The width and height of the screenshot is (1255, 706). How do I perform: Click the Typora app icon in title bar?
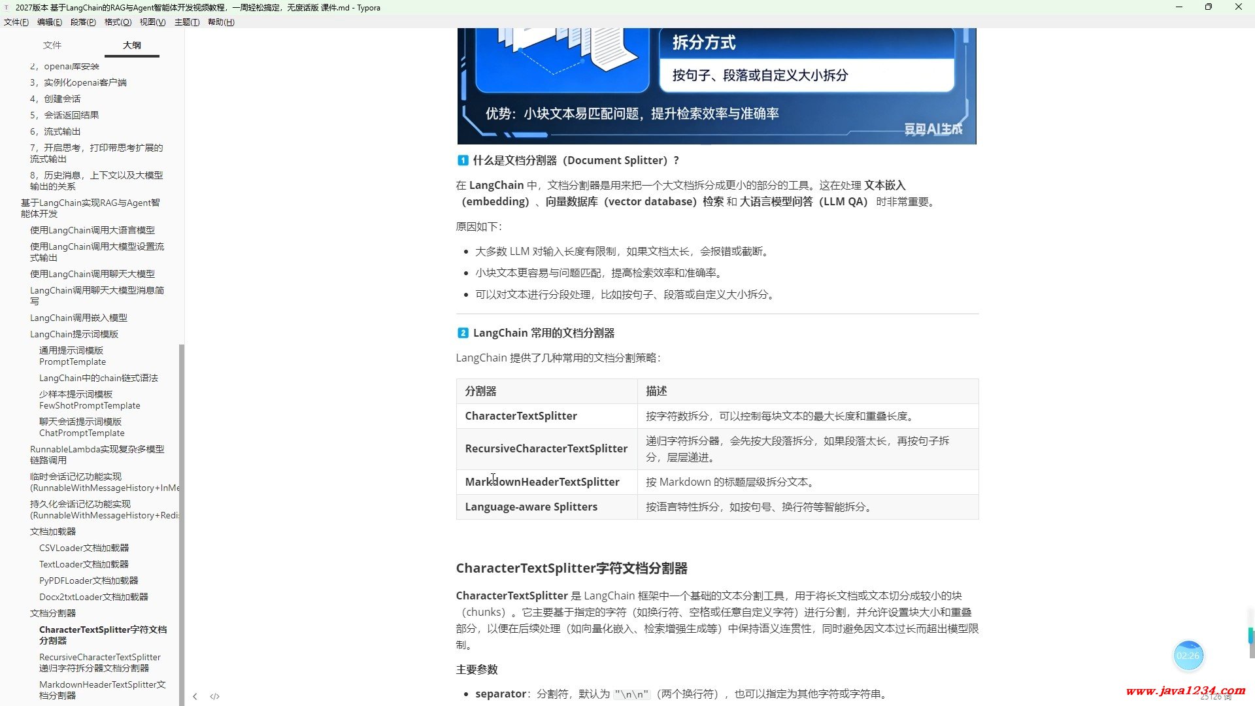7,7
